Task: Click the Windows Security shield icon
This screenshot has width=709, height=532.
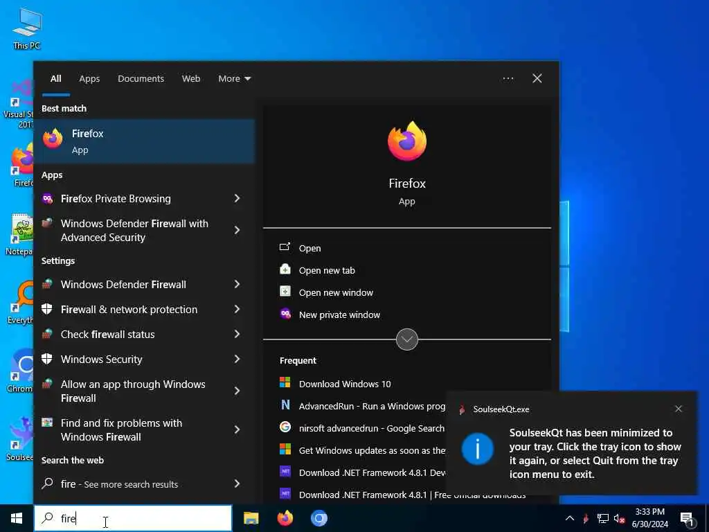Action: pyautogui.click(x=47, y=360)
